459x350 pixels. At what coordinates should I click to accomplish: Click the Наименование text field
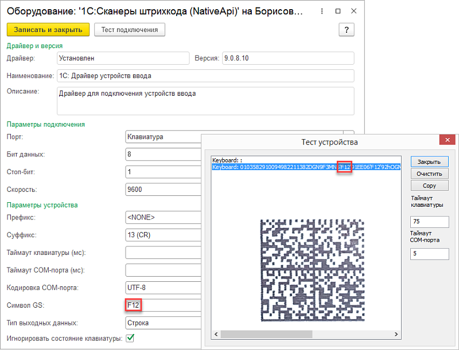point(205,76)
